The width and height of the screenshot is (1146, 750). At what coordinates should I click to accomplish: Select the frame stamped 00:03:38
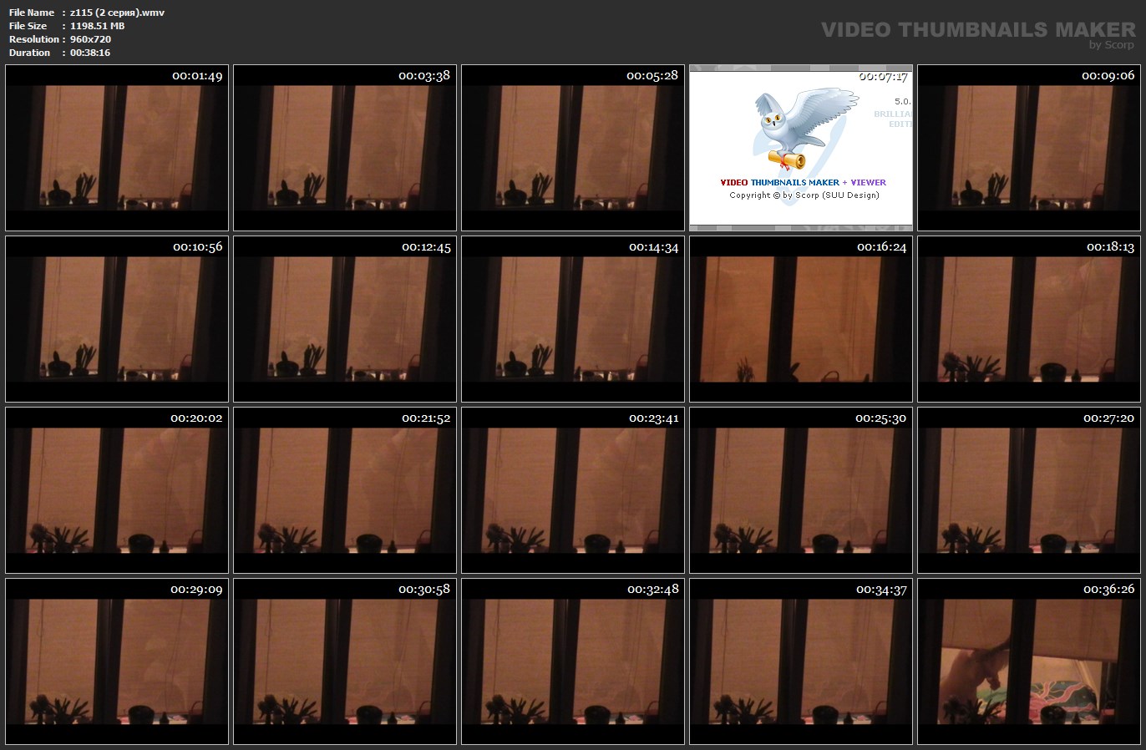(x=345, y=148)
